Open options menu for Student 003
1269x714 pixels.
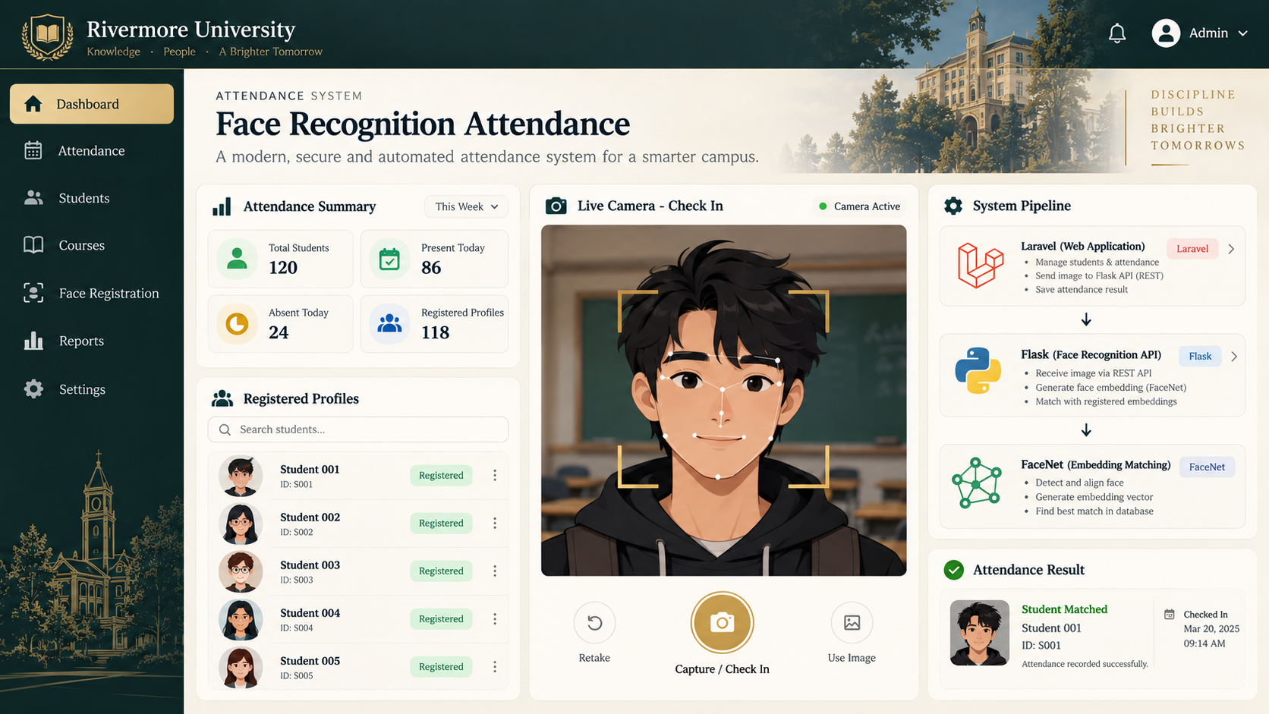[x=495, y=571]
